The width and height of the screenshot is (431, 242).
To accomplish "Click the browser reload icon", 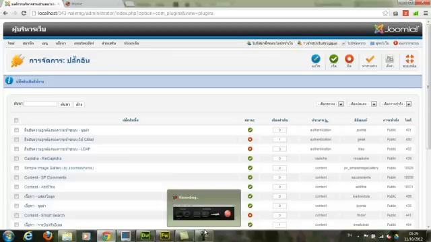I will pyautogui.click(x=24, y=13).
